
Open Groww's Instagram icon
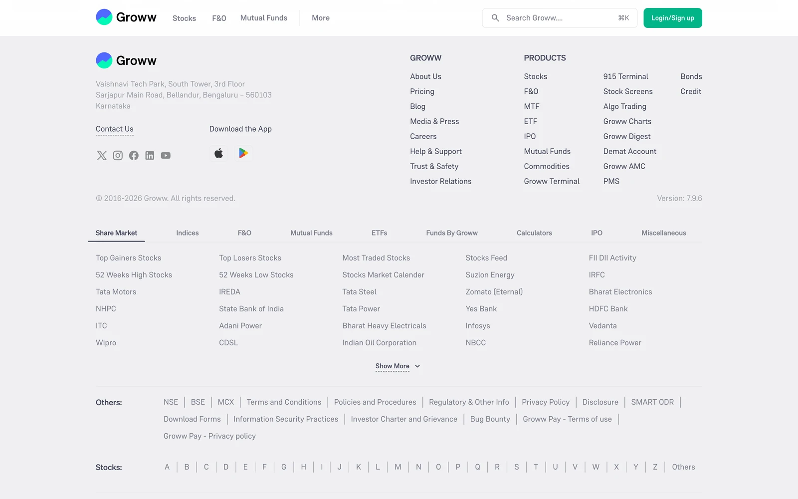click(118, 156)
